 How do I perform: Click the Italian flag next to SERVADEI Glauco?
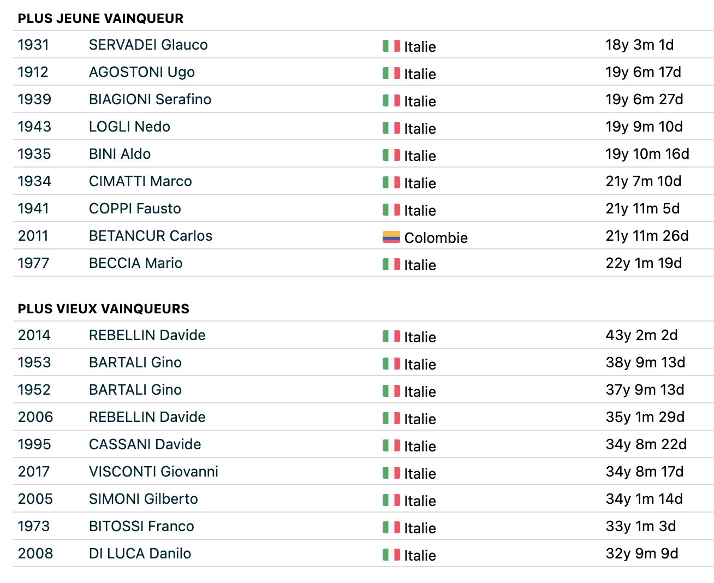coord(391,46)
